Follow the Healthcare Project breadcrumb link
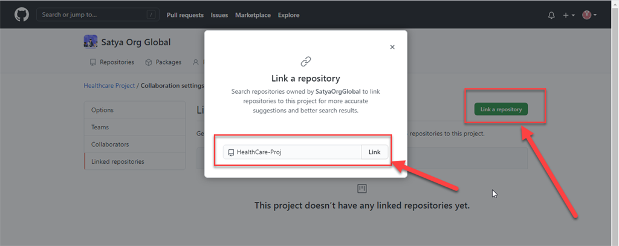The image size is (619, 246). point(109,85)
